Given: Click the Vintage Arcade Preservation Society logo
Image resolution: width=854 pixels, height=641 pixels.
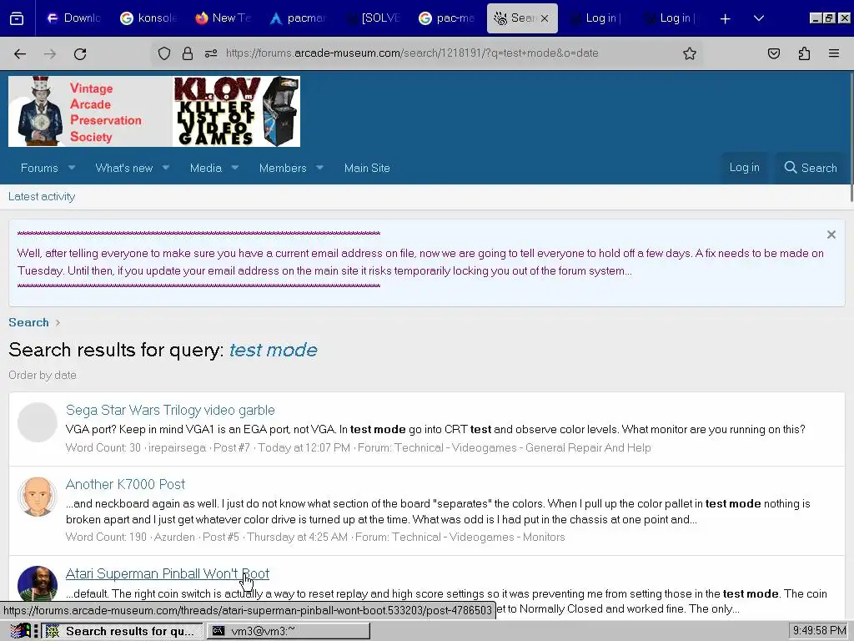Looking at the screenshot, I should [x=90, y=111].
